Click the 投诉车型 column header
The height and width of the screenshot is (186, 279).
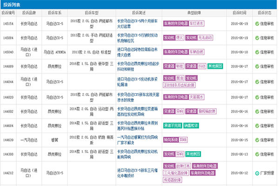(x=92, y=13)
